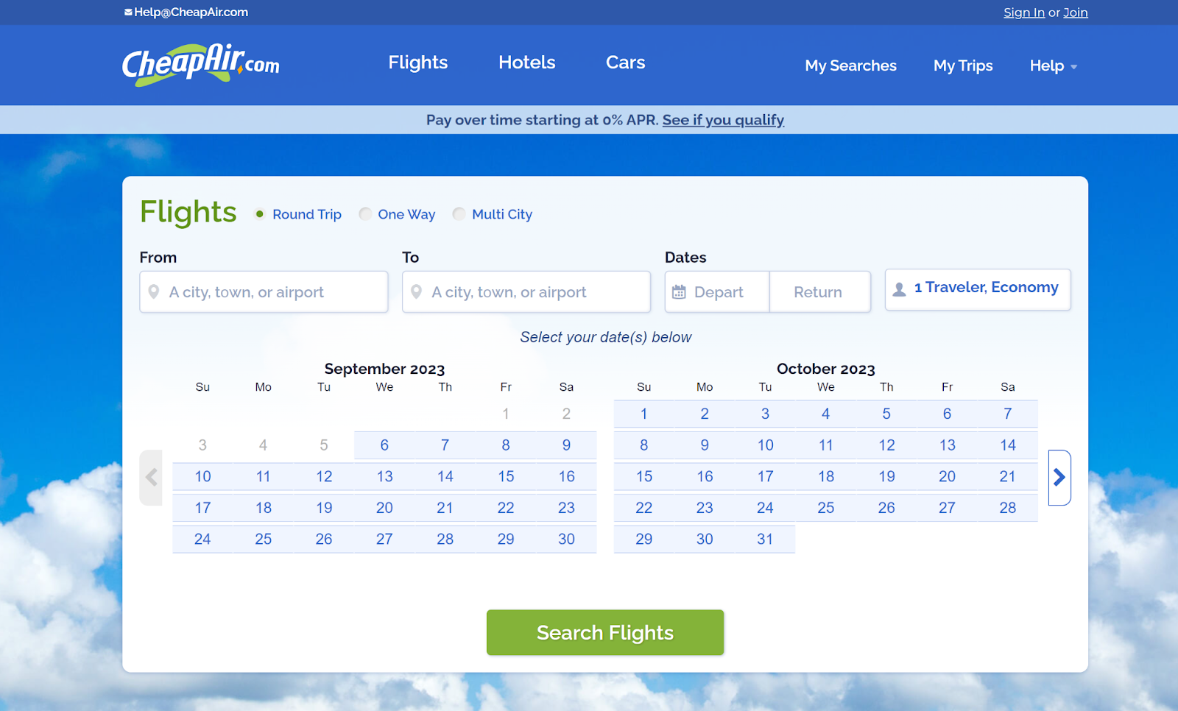Select October 29 on the calendar
Image resolution: width=1178 pixels, height=711 pixels.
coord(644,540)
